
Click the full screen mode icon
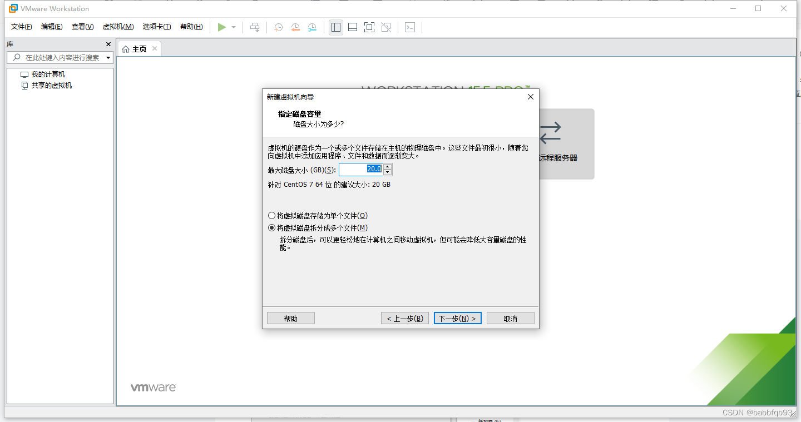(369, 27)
